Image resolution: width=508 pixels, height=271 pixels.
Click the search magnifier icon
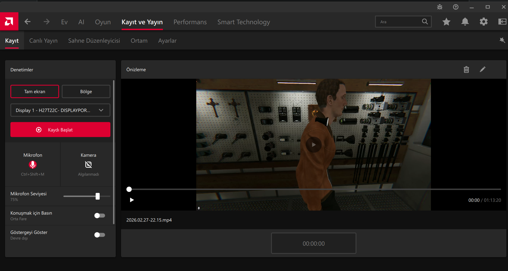pos(425,22)
